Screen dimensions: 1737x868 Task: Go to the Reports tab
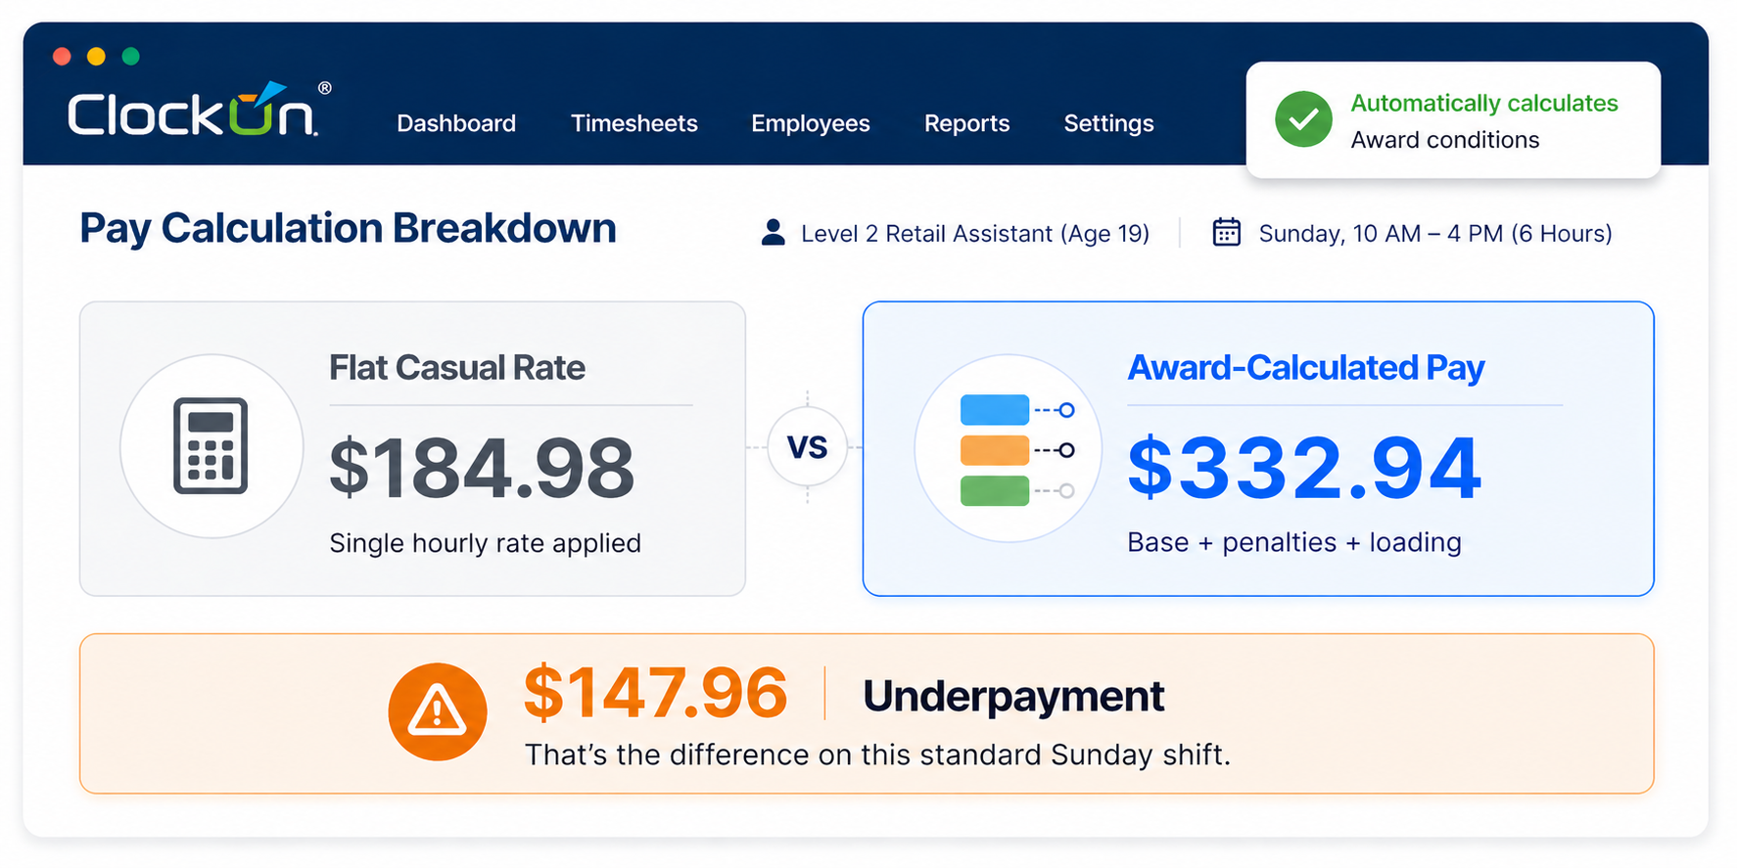coord(966,123)
